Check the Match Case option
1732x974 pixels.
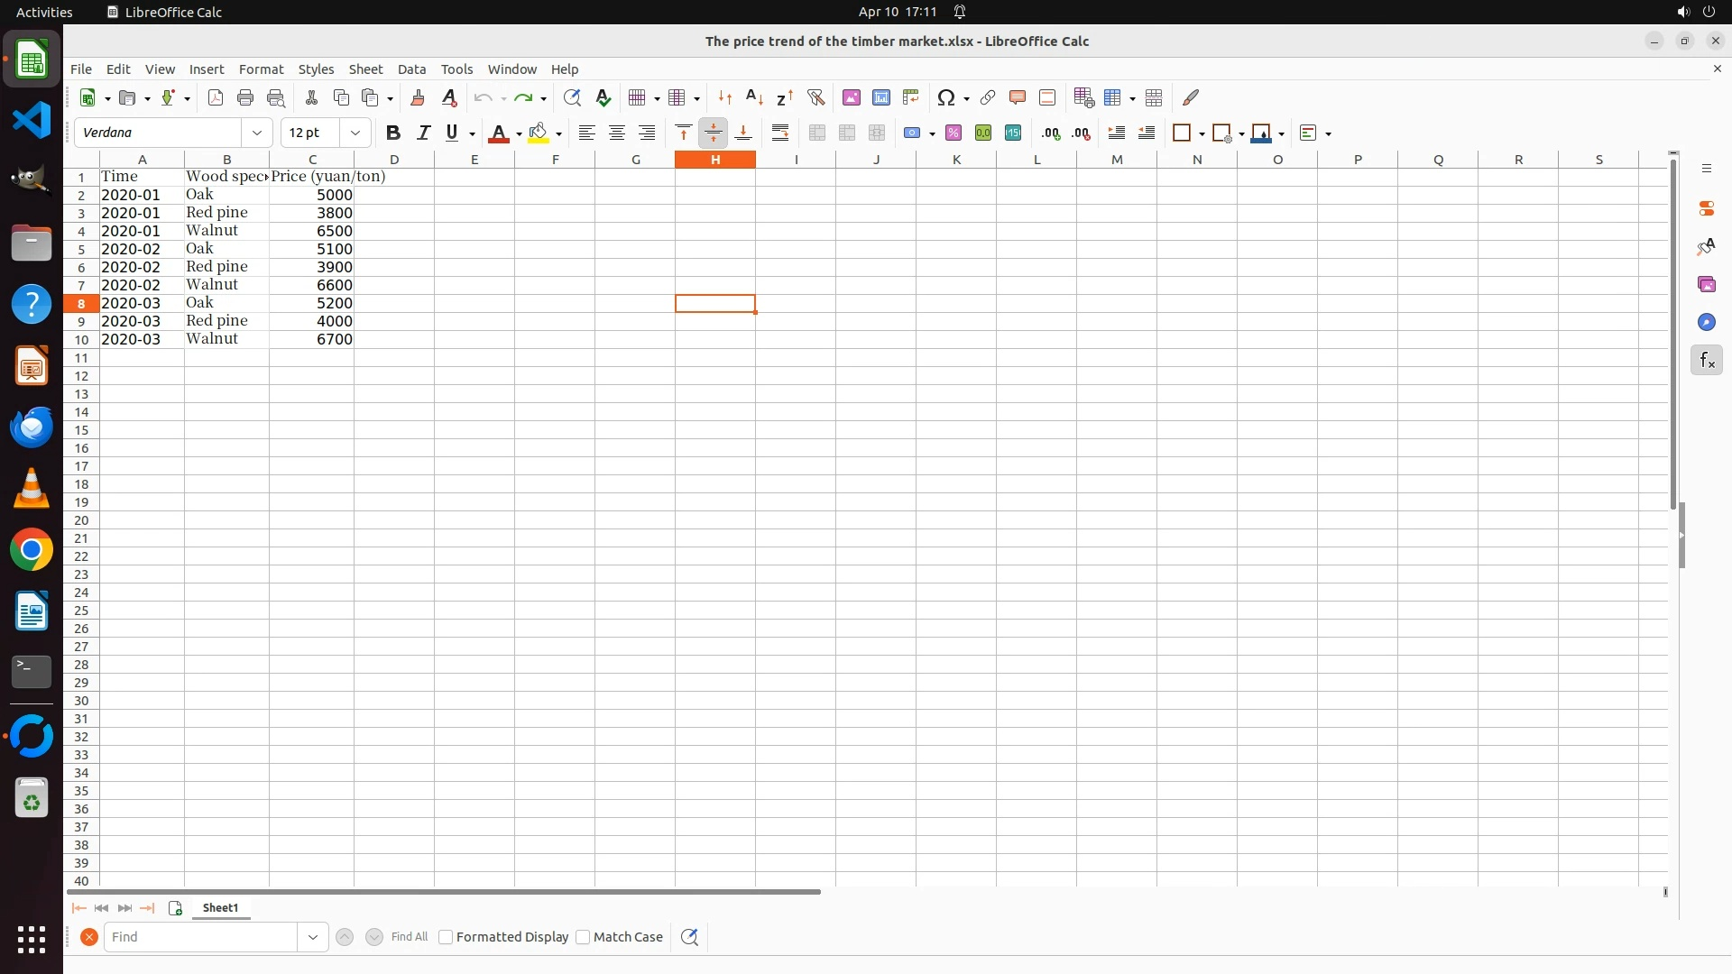tap(583, 937)
